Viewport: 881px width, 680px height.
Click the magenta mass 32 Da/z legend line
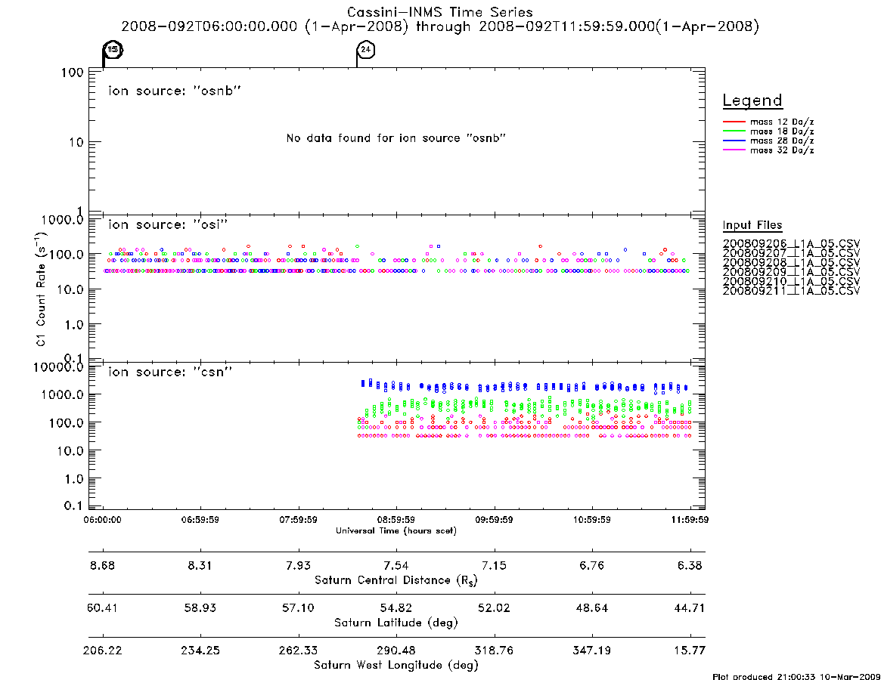tap(734, 150)
